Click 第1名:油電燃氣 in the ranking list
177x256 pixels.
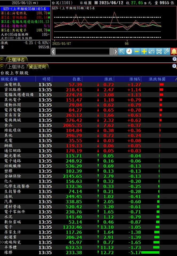pos(25,13)
